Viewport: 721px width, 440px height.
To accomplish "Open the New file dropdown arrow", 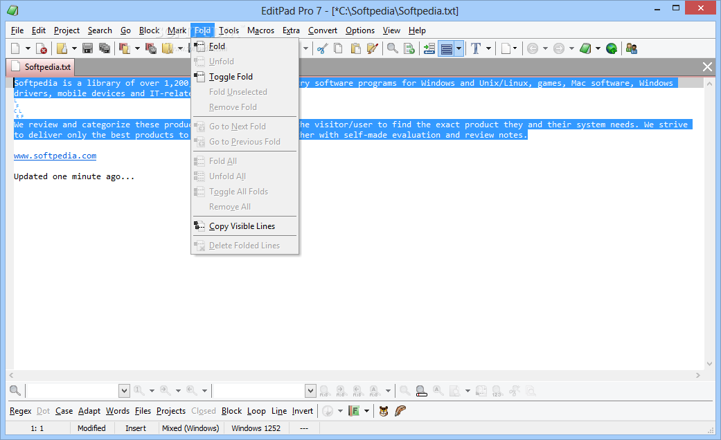I will click(x=28, y=48).
